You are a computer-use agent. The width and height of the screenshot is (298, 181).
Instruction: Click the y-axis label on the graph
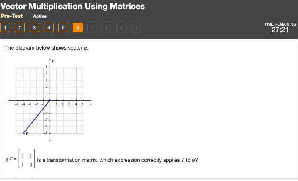pyautogui.click(x=53, y=61)
